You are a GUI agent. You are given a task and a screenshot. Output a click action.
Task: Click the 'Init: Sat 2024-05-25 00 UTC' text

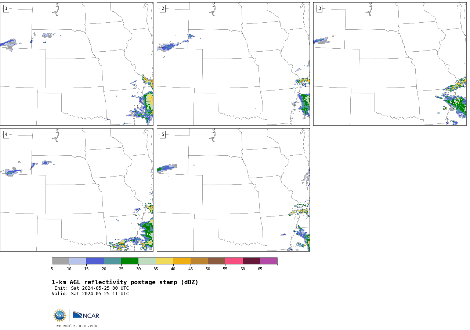[x=92, y=288]
